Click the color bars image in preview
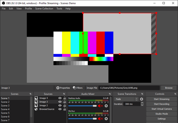This screenshot has width=178, height=123. click(83, 48)
